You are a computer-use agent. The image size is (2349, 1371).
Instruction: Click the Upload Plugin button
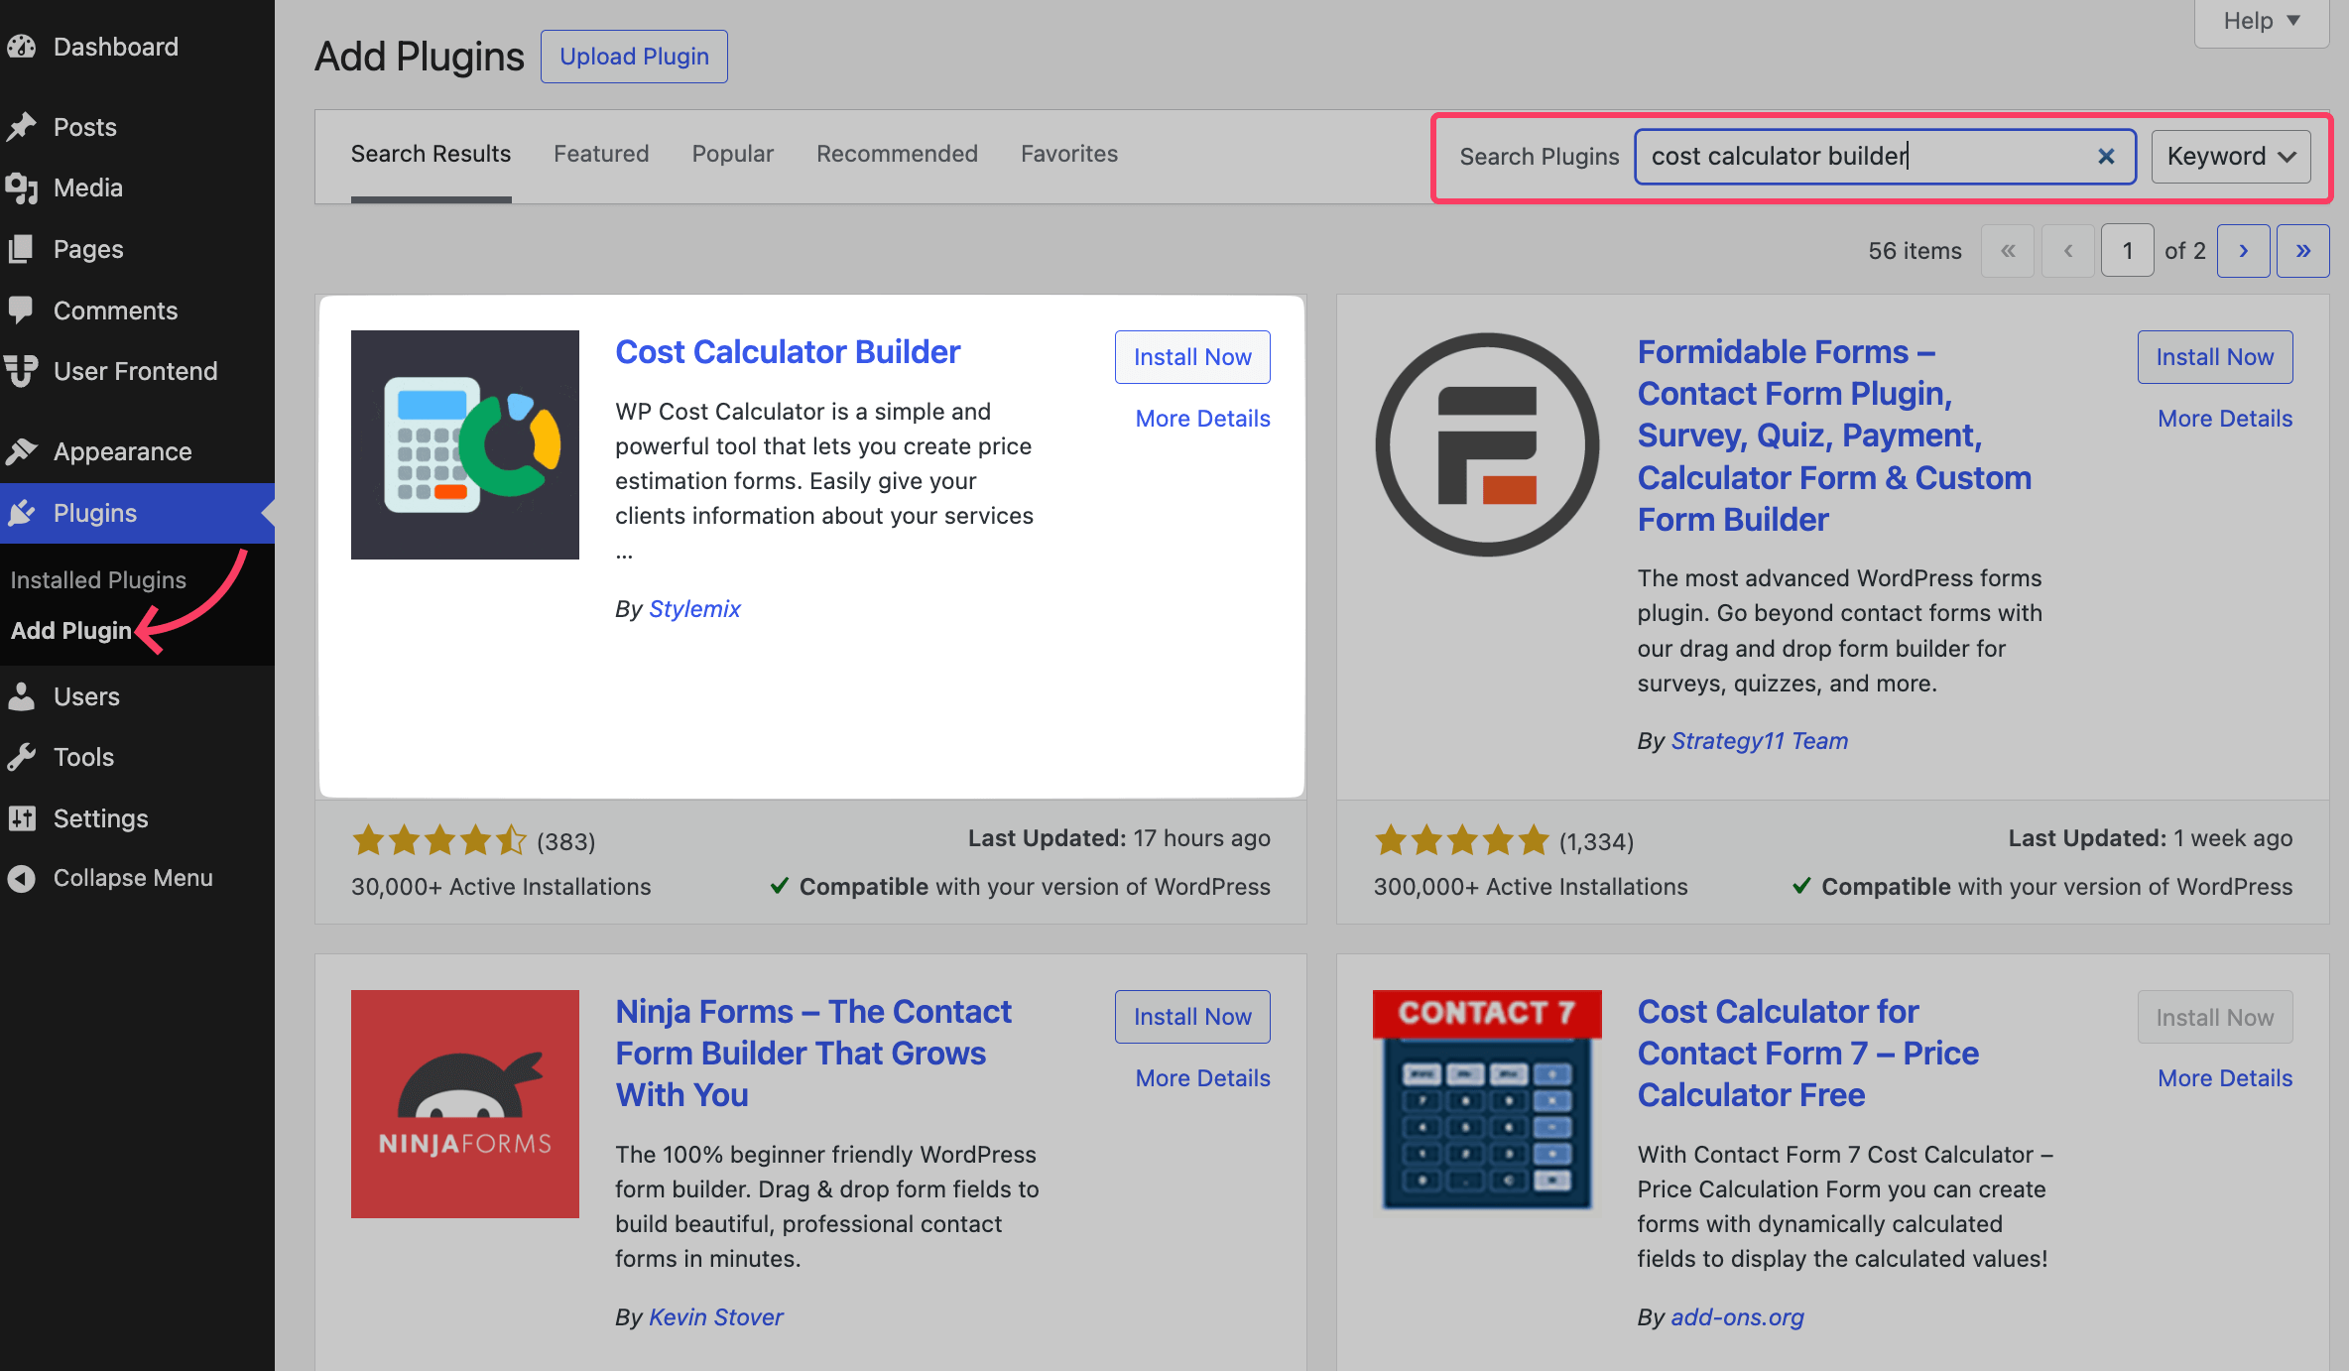click(634, 57)
